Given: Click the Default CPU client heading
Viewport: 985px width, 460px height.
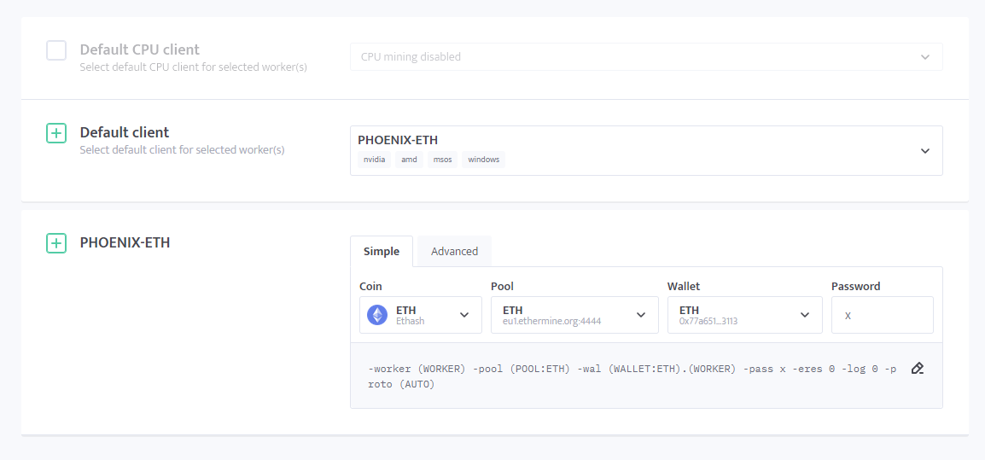Looking at the screenshot, I should tap(139, 49).
